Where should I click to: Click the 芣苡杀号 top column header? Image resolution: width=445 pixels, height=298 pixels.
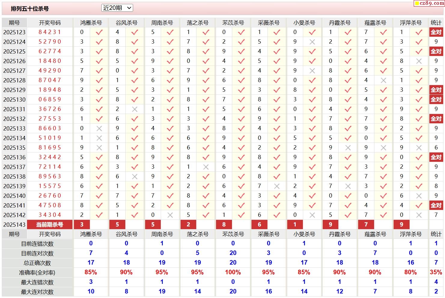(233, 23)
